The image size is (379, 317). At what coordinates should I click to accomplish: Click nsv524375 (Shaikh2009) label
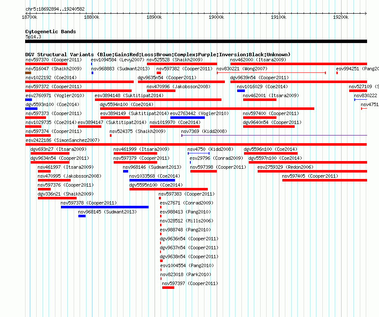pos(138,131)
